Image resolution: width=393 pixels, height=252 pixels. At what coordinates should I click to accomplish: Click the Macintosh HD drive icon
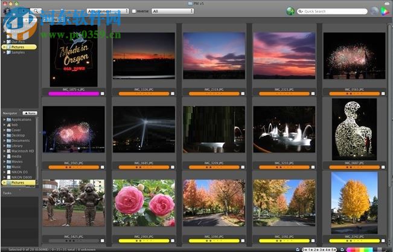point(9,151)
